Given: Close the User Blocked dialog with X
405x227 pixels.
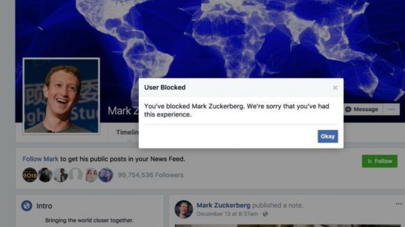Looking at the screenshot, I should 335,88.
